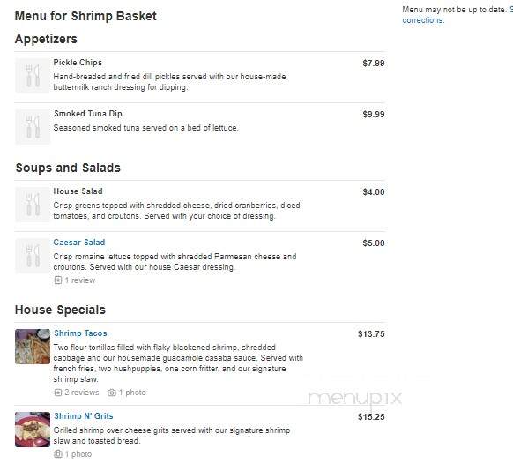The height and width of the screenshot is (471, 513).
Task: Click the House Specials section heading
Action: (60, 310)
